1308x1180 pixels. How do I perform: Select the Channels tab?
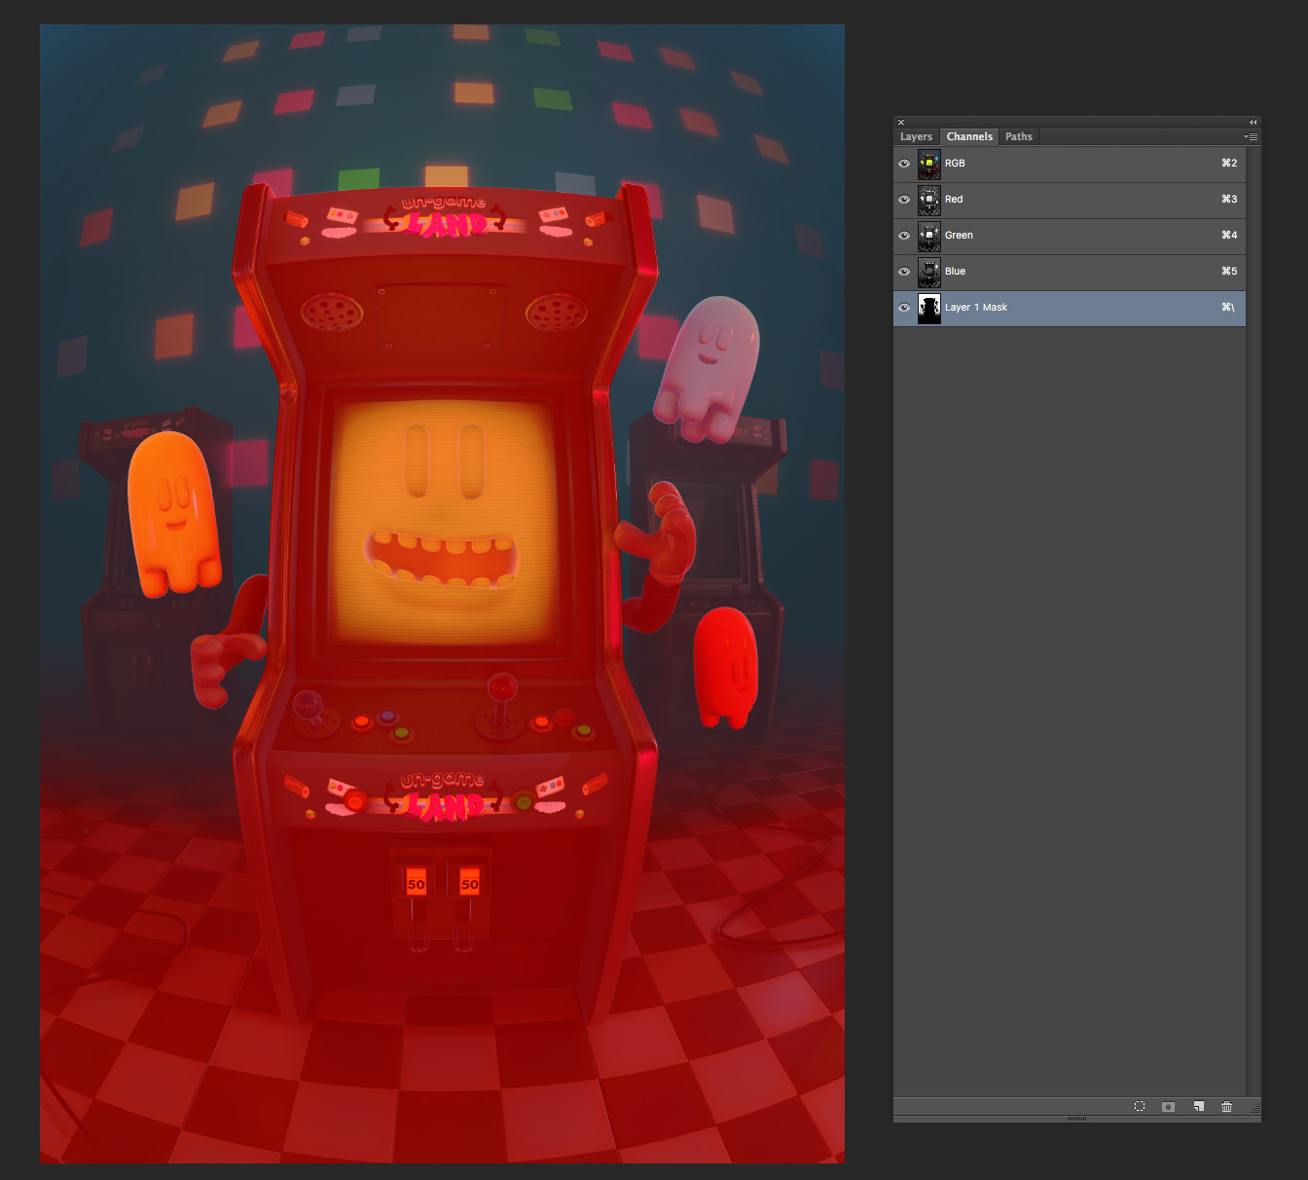click(969, 137)
